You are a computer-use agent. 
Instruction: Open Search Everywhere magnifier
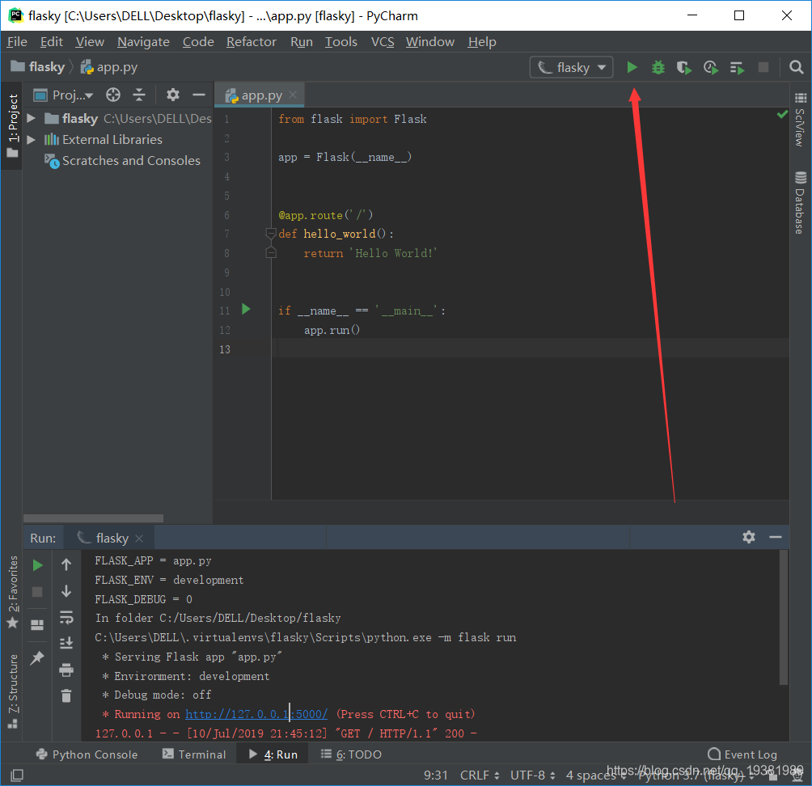[x=796, y=67]
